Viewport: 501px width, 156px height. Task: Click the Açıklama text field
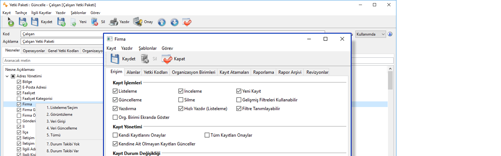(62, 41)
